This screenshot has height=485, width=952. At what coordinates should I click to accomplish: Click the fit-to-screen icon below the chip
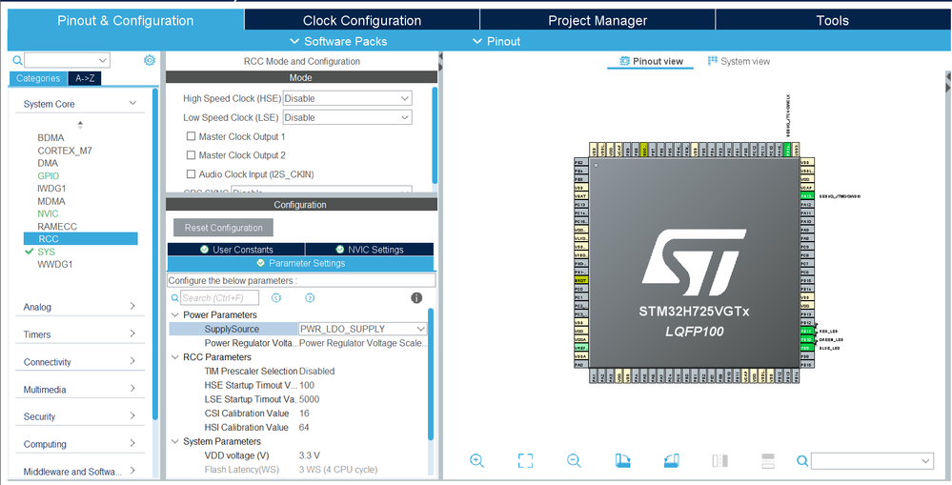525,461
